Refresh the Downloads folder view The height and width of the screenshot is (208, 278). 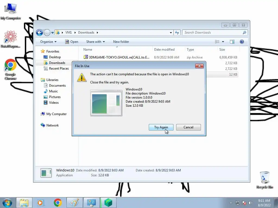click(177, 32)
